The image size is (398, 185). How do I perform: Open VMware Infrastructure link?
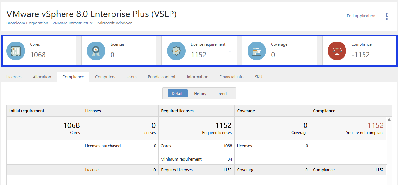pyautogui.click(x=73, y=23)
